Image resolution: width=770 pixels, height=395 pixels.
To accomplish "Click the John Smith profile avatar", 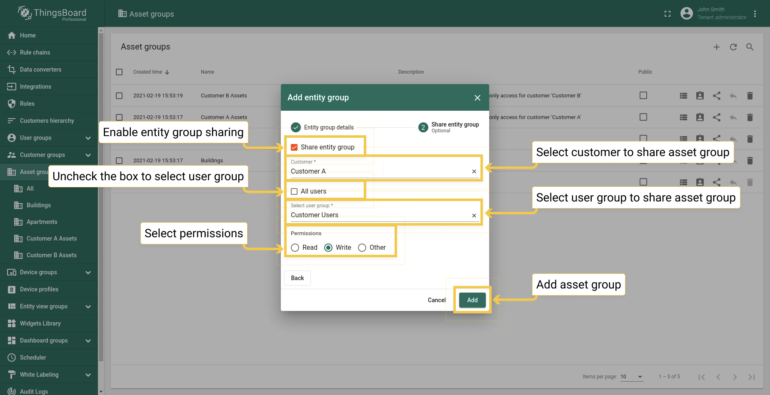I will 687,13.
